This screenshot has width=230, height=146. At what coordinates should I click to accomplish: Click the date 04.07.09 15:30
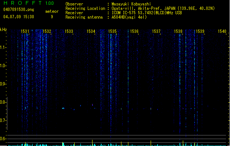[x=19, y=17]
